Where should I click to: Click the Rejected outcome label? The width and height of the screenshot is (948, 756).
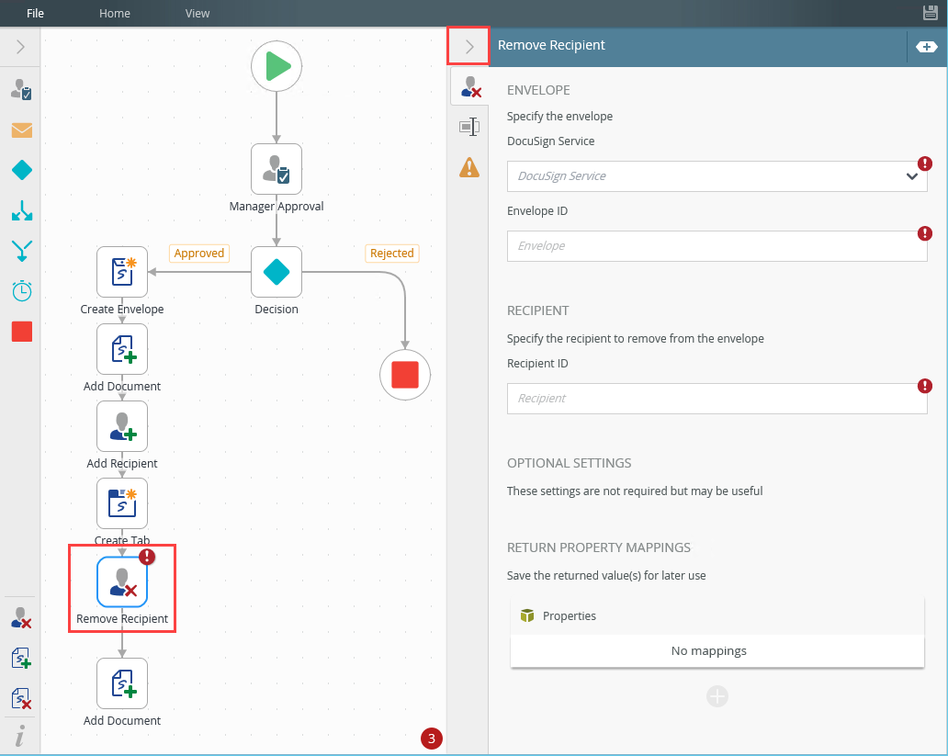click(x=391, y=254)
